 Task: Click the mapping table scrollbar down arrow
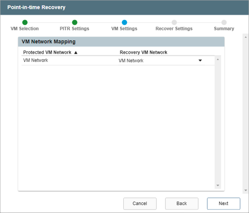(218, 185)
